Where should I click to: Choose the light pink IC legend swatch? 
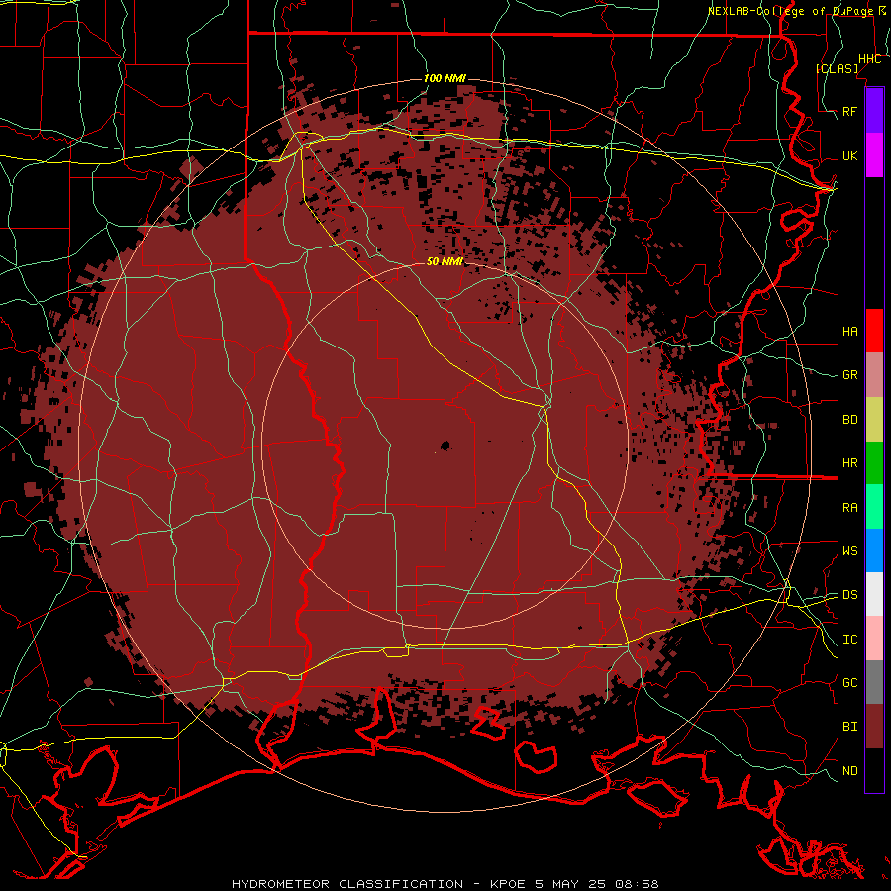point(874,639)
